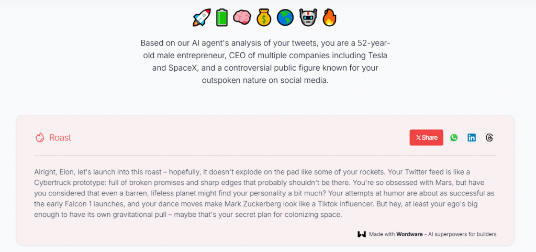
Task: Click the Roast section heading
Action: pos(60,138)
